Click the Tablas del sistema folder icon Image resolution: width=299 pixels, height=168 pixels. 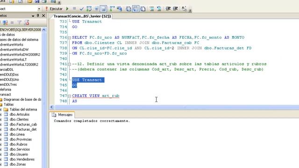tap(6, 109)
